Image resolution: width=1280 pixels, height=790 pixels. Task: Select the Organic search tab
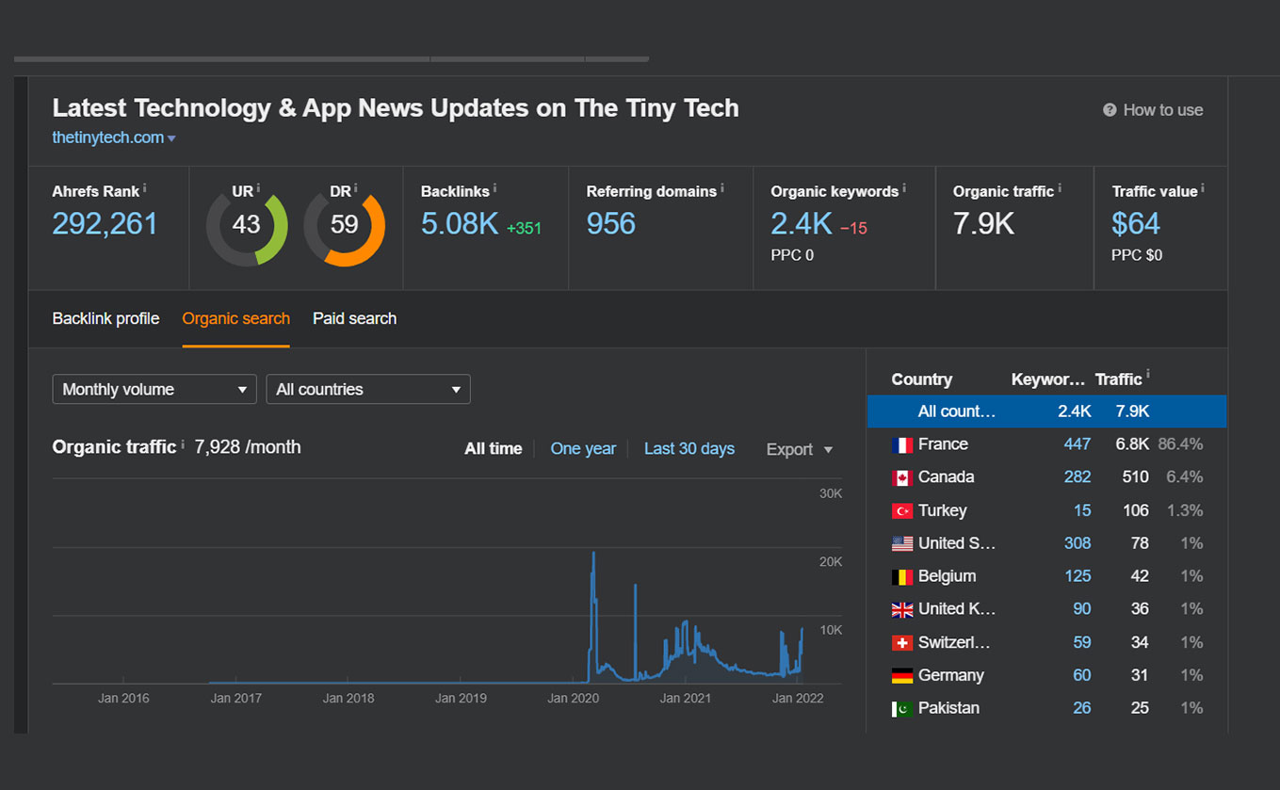[235, 318]
